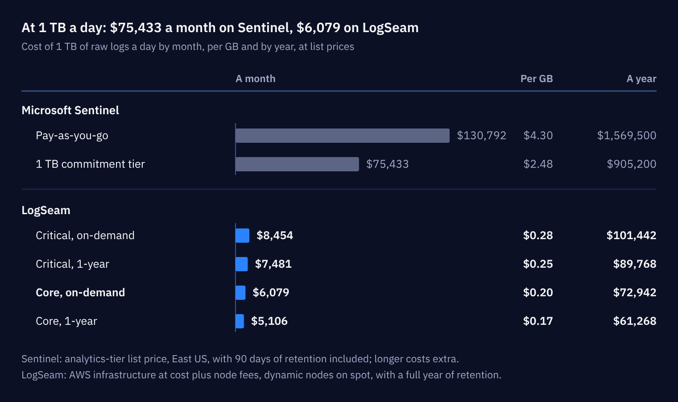678x402 pixels.
Task: Click the "A month" column header
Action: (x=256, y=79)
